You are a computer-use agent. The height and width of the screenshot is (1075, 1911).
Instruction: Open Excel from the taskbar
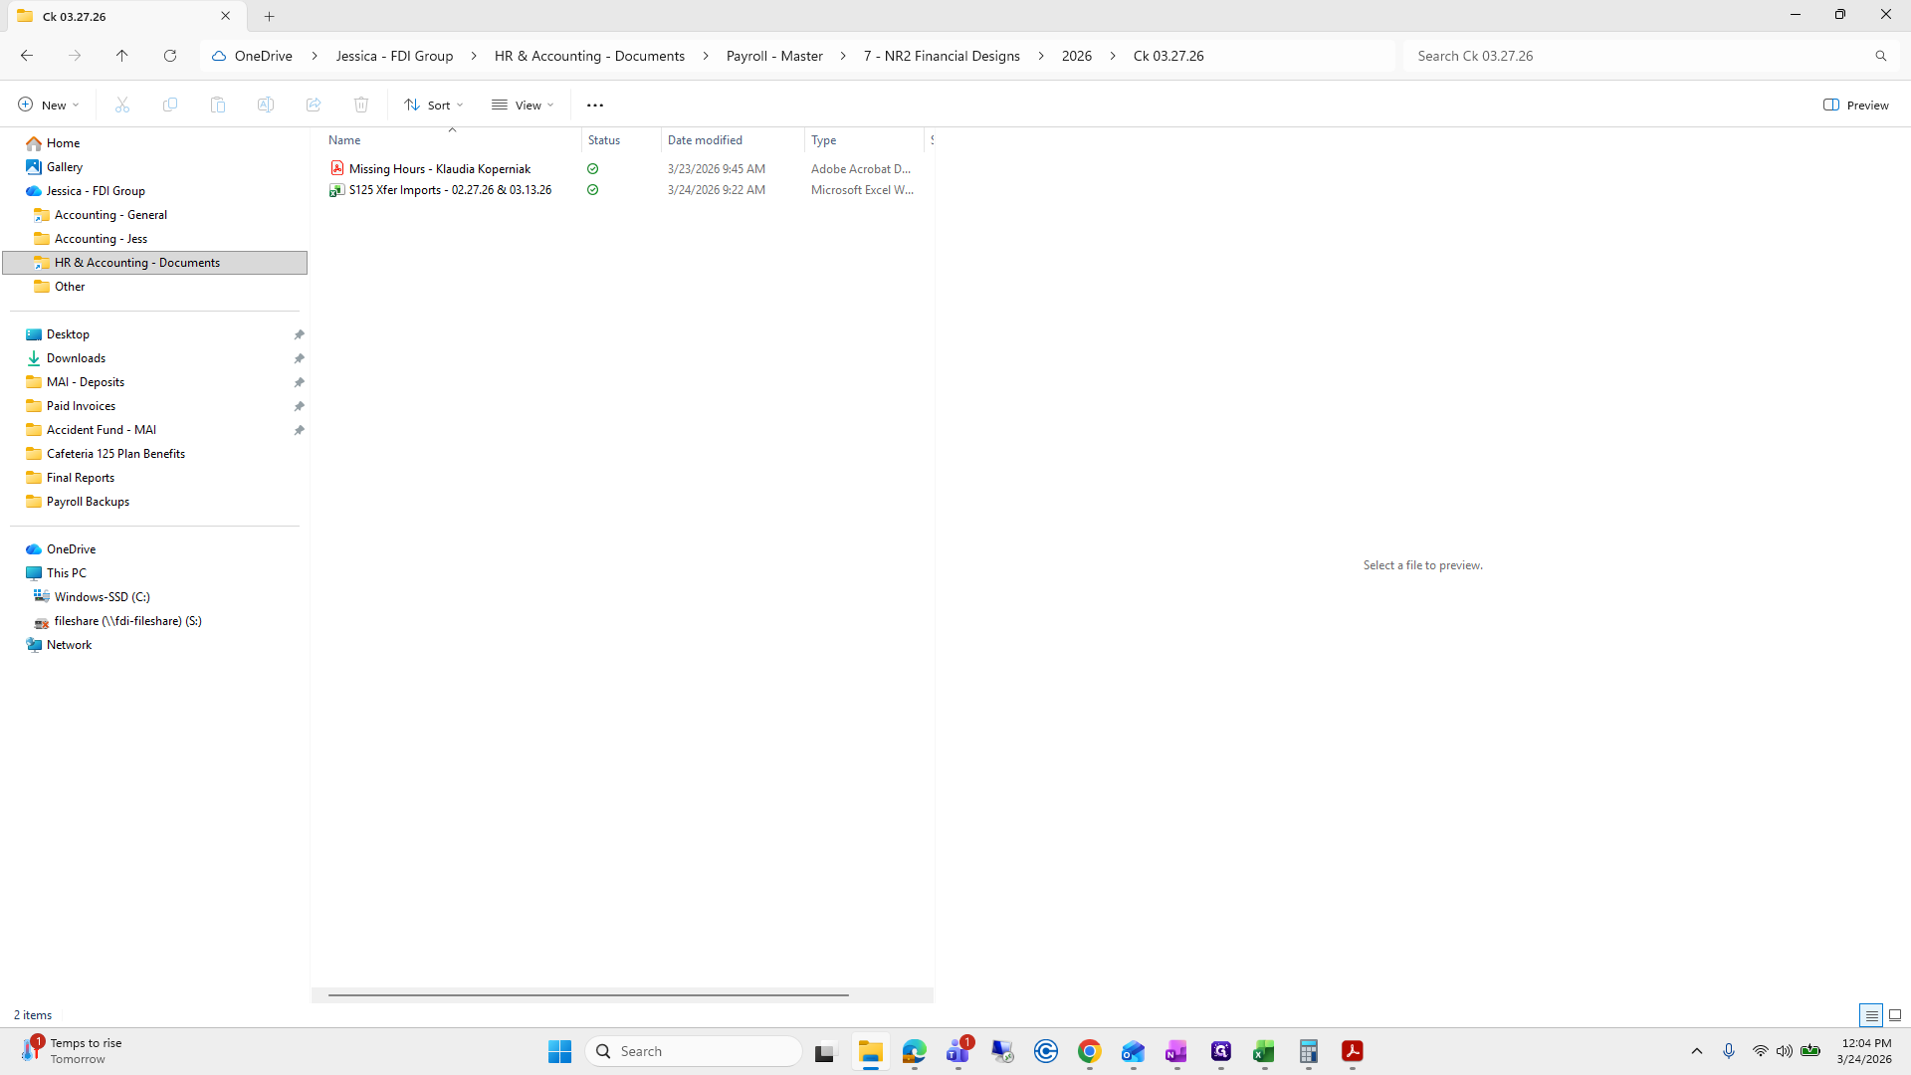click(x=1264, y=1051)
